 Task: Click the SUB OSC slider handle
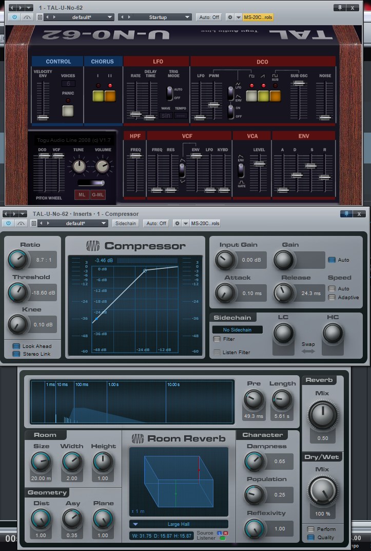299,83
